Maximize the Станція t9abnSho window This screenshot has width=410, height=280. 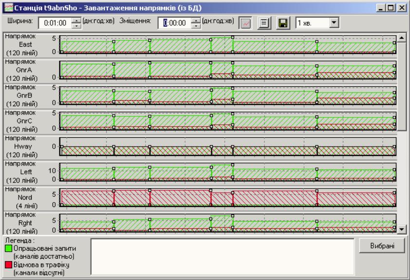(x=391, y=8)
